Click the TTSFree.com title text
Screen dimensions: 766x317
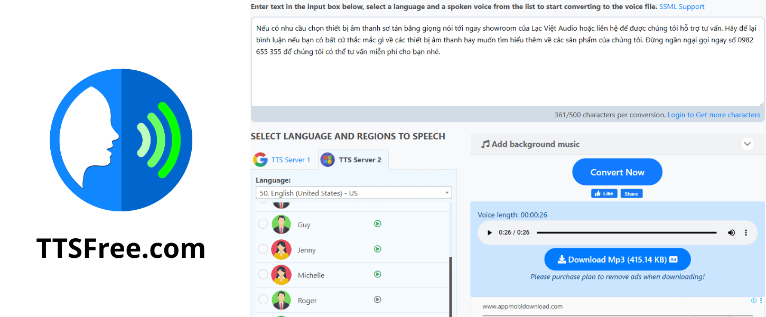point(121,248)
